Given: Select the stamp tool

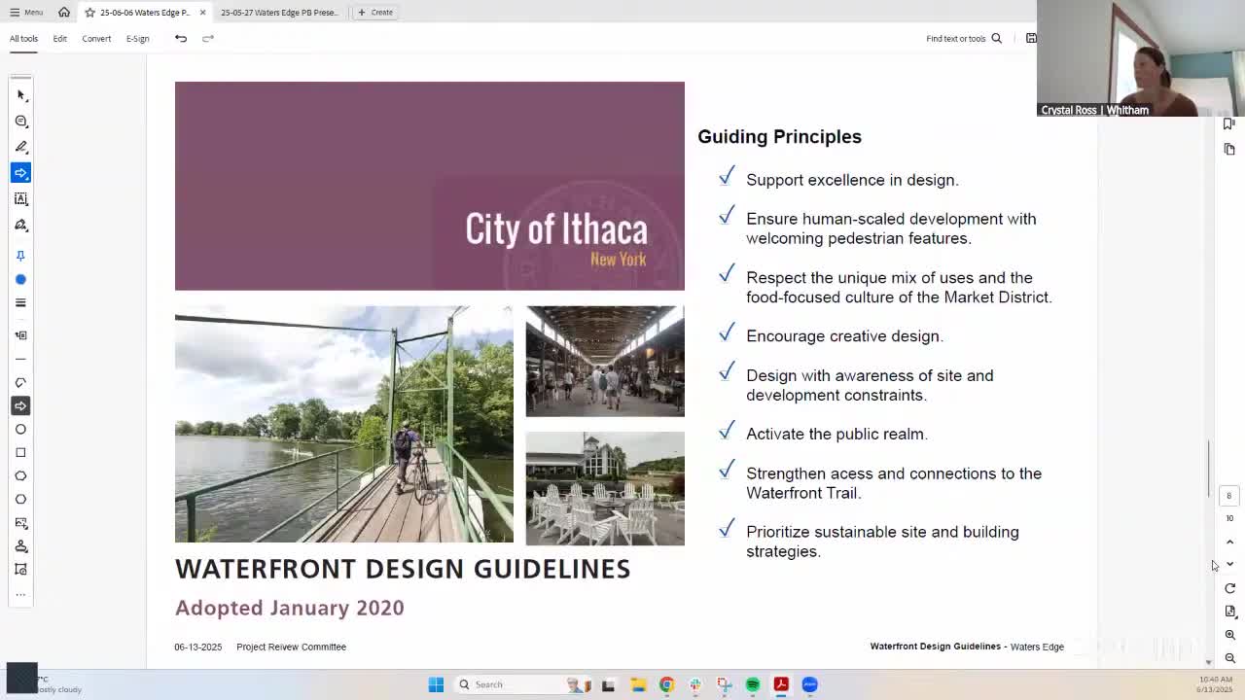Looking at the screenshot, I should point(20,546).
